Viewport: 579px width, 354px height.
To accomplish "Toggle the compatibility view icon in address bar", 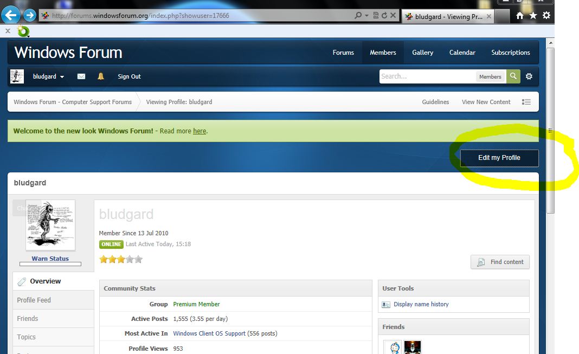I will click(376, 16).
